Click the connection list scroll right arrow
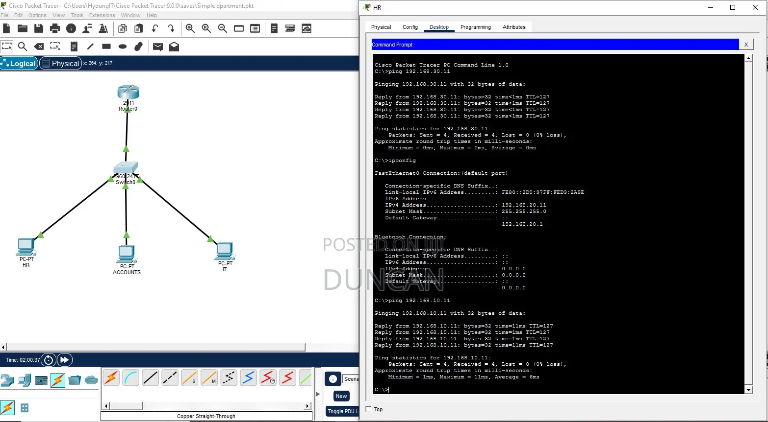The image size is (768, 422). click(307, 406)
